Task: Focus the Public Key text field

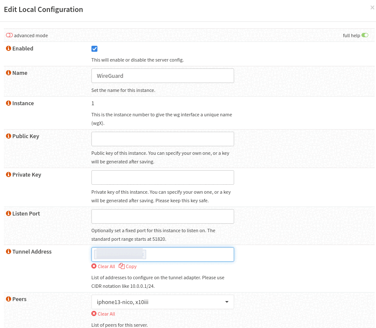Action: pos(162,139)
